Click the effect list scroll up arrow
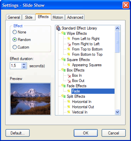 coord(118,28)
